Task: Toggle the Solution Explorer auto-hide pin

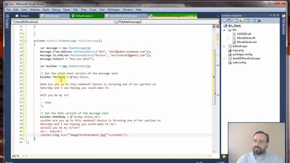Action: tap(274, 15)
